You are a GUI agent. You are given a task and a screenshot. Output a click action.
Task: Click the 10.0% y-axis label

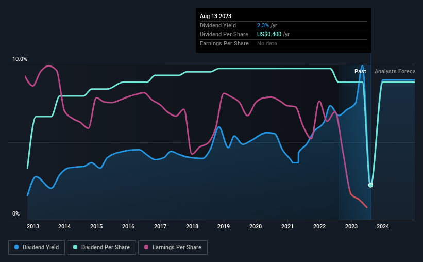pos(20,59)
